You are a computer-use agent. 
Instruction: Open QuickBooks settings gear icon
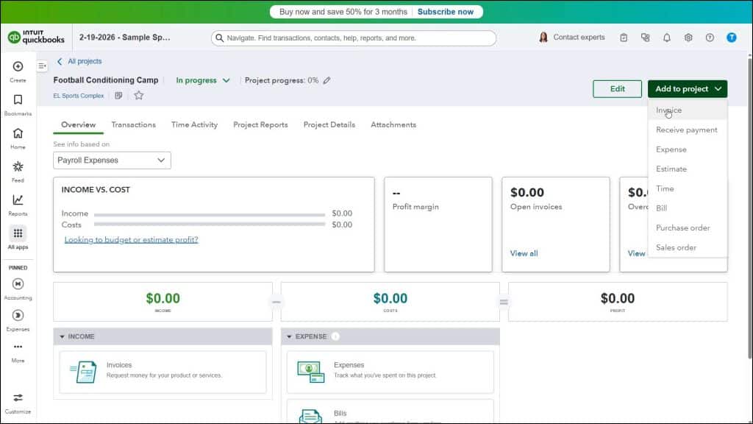tap(688, 37)
